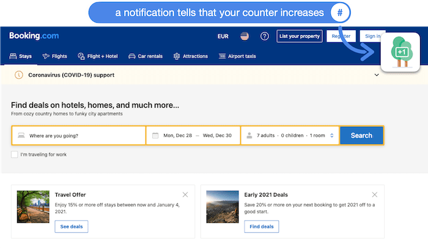
Task: Click the Early 2021 Deals heading
Action: click(266, 195)
